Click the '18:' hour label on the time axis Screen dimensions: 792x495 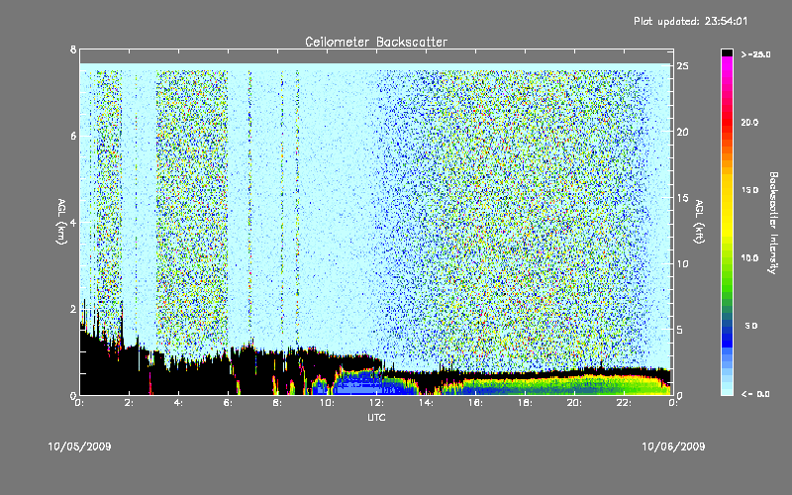(x=525, y=403)
